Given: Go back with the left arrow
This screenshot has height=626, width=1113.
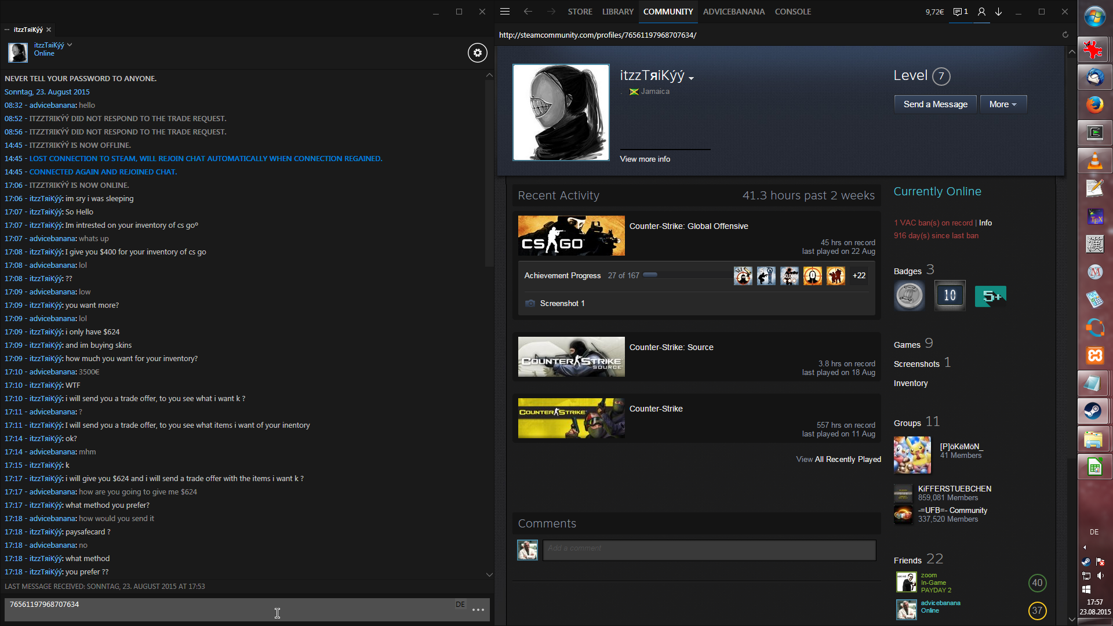Looking at the screenshot, I should tap(528, 12).
